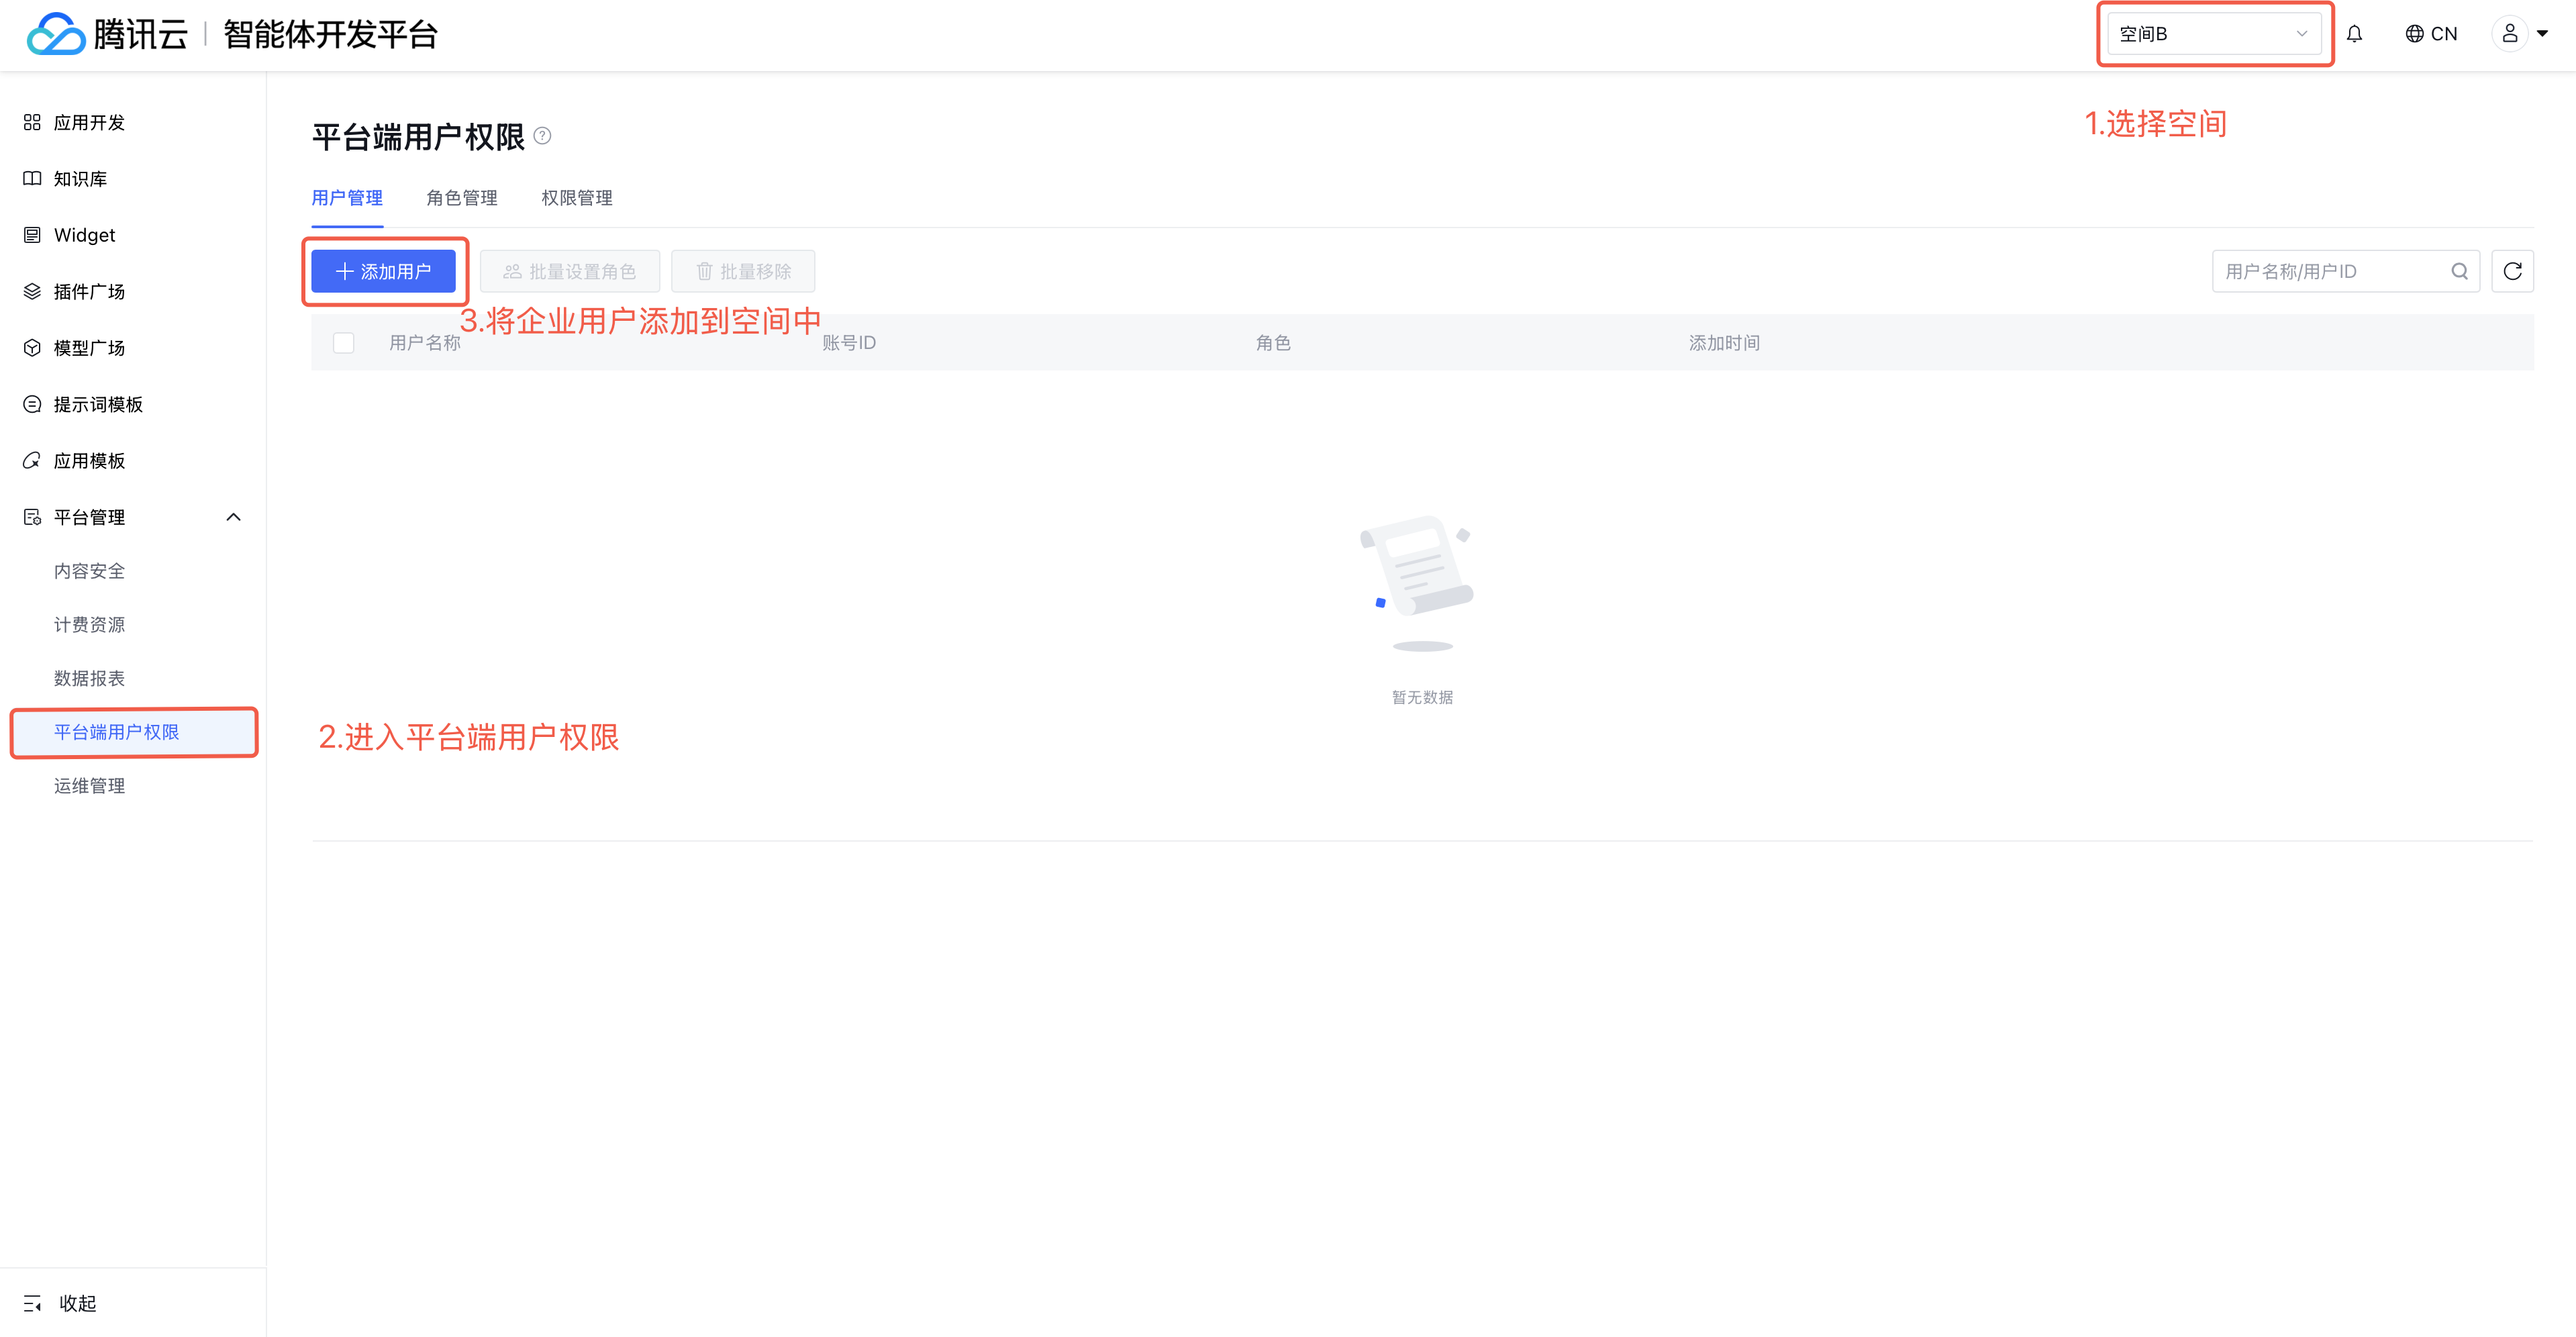Open the 知识库 sidebar item
This screenshot has height=1337, width=2576.
click(80, 179)
